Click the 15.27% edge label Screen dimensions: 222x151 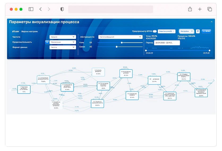click(76, 111)
